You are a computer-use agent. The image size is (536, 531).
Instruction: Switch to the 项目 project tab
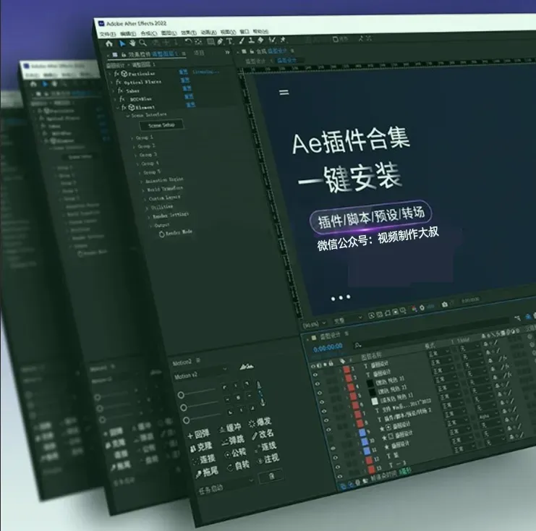[x=199, y=53]
